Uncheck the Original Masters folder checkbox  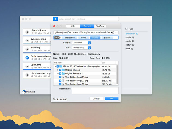tap(60, 70)
